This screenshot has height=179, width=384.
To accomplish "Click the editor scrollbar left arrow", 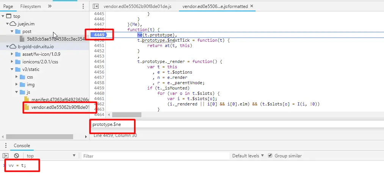I will pyautogui.click(x=109, y=115).
